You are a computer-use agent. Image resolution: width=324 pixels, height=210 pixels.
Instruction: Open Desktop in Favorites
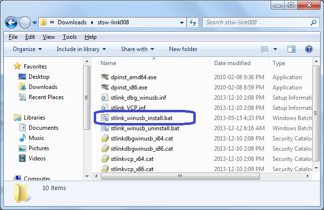coord(39,77)
